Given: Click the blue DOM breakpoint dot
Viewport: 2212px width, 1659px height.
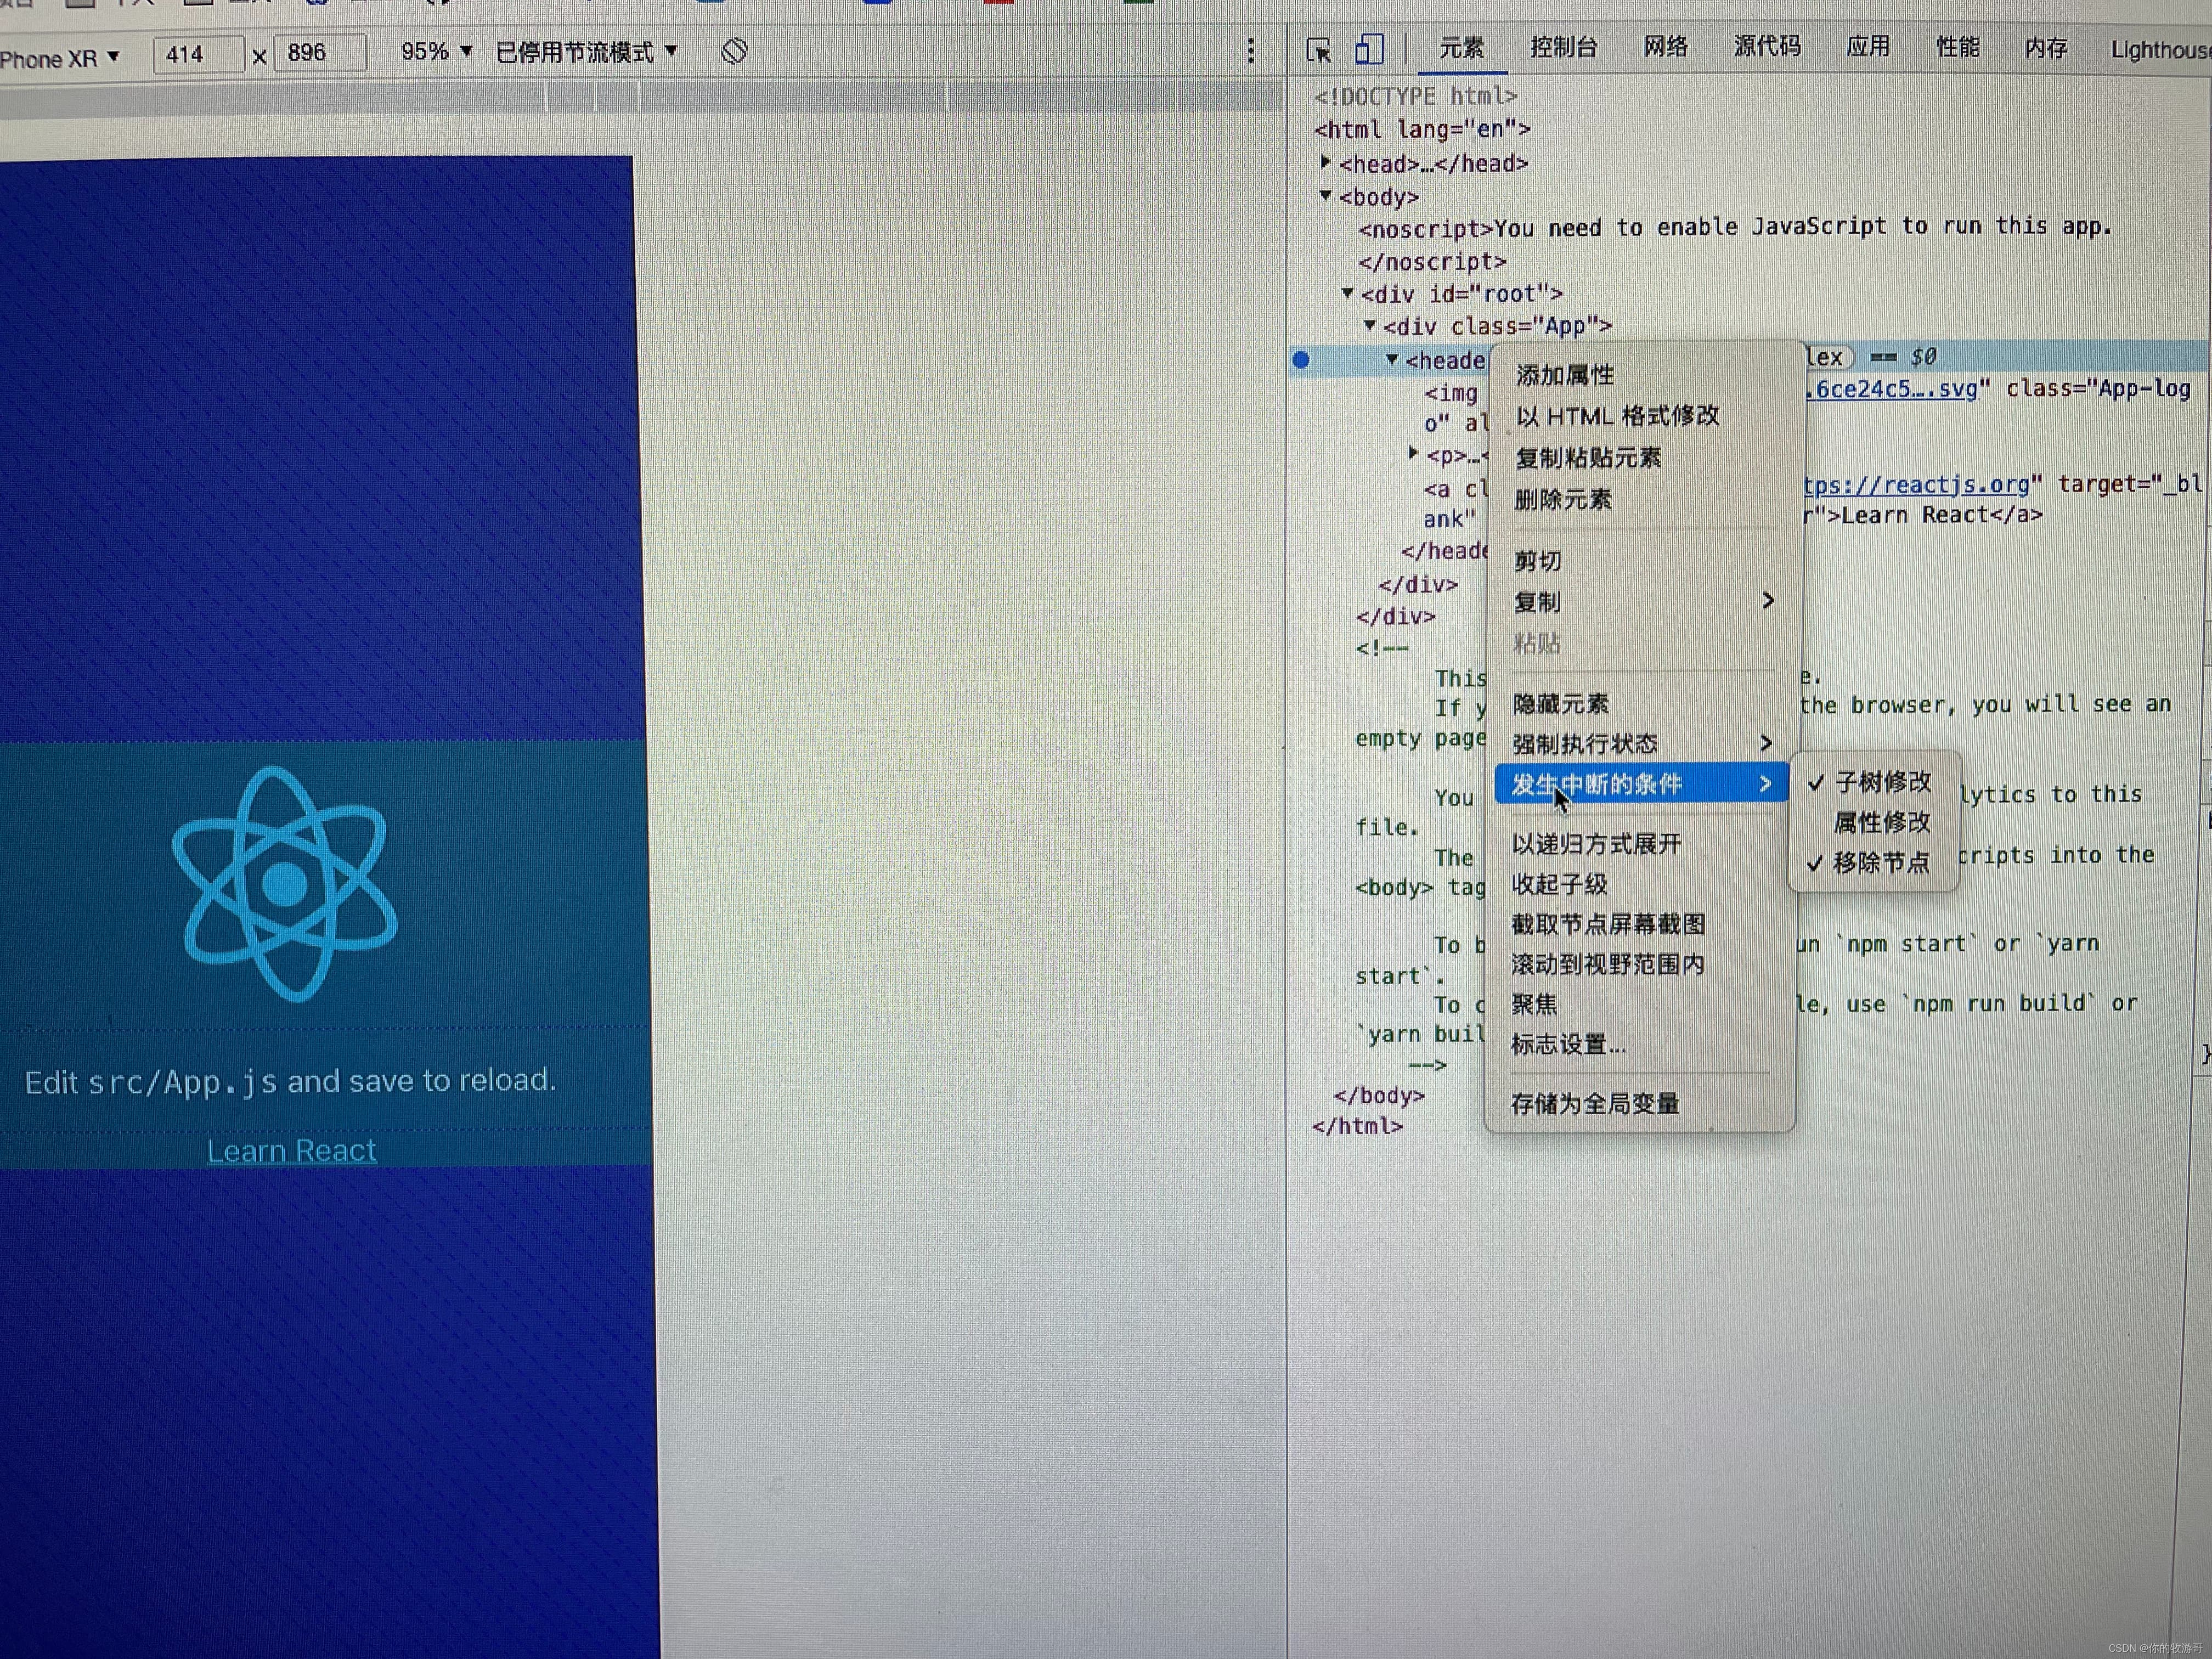Looking at the screenshot, I should (1301, 360).
